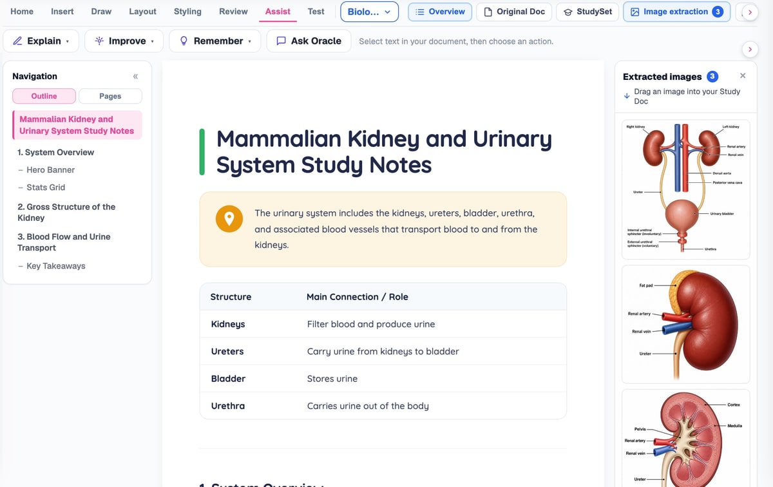Click the orange location pin icon
The image size is (773, 487).
(229, 219)
